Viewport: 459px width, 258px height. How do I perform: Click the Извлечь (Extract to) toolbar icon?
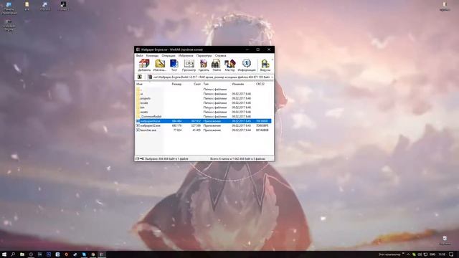tap(160, 65)
